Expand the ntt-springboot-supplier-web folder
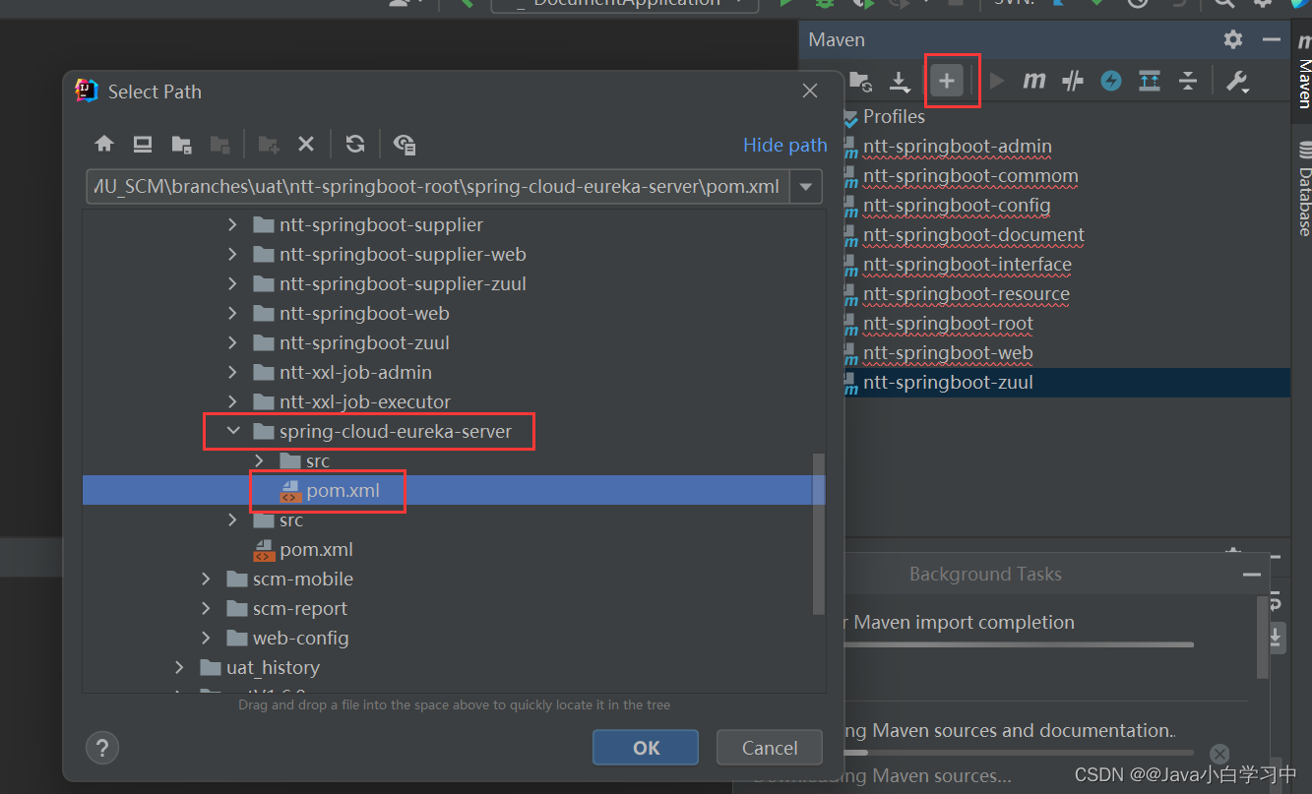The height and width of the screenshot is (794, 1312). 233,254
